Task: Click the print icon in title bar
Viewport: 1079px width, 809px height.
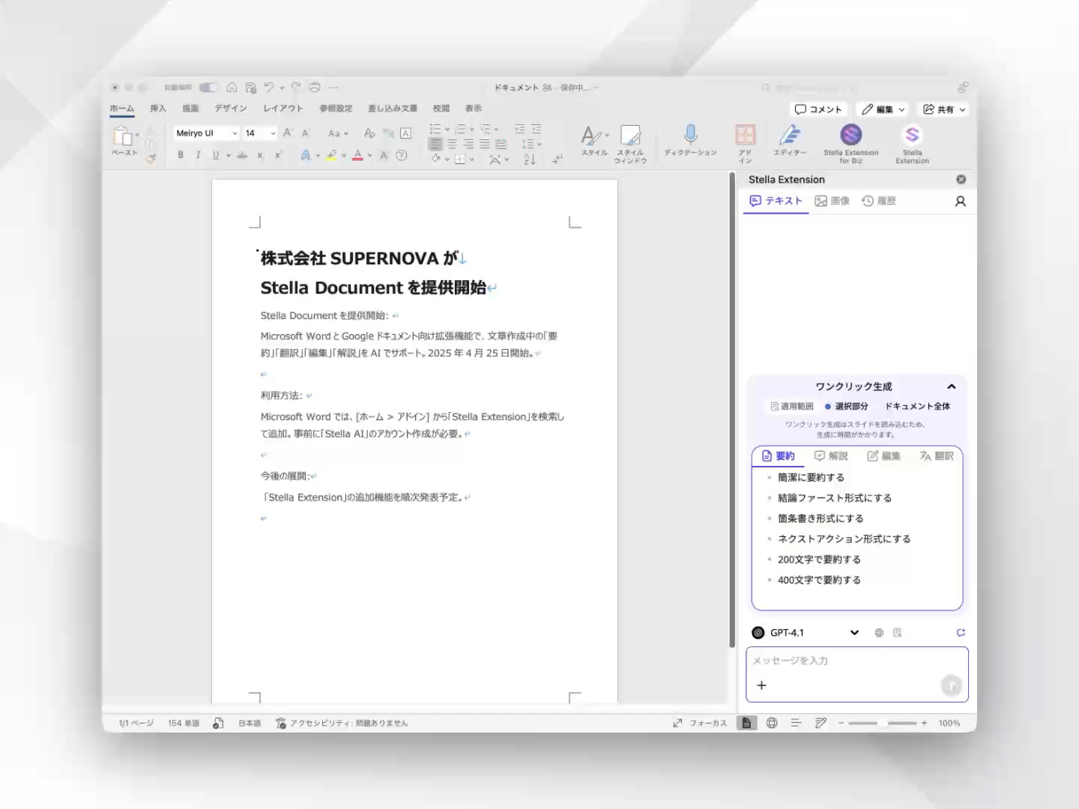Action: pos(315,88)
